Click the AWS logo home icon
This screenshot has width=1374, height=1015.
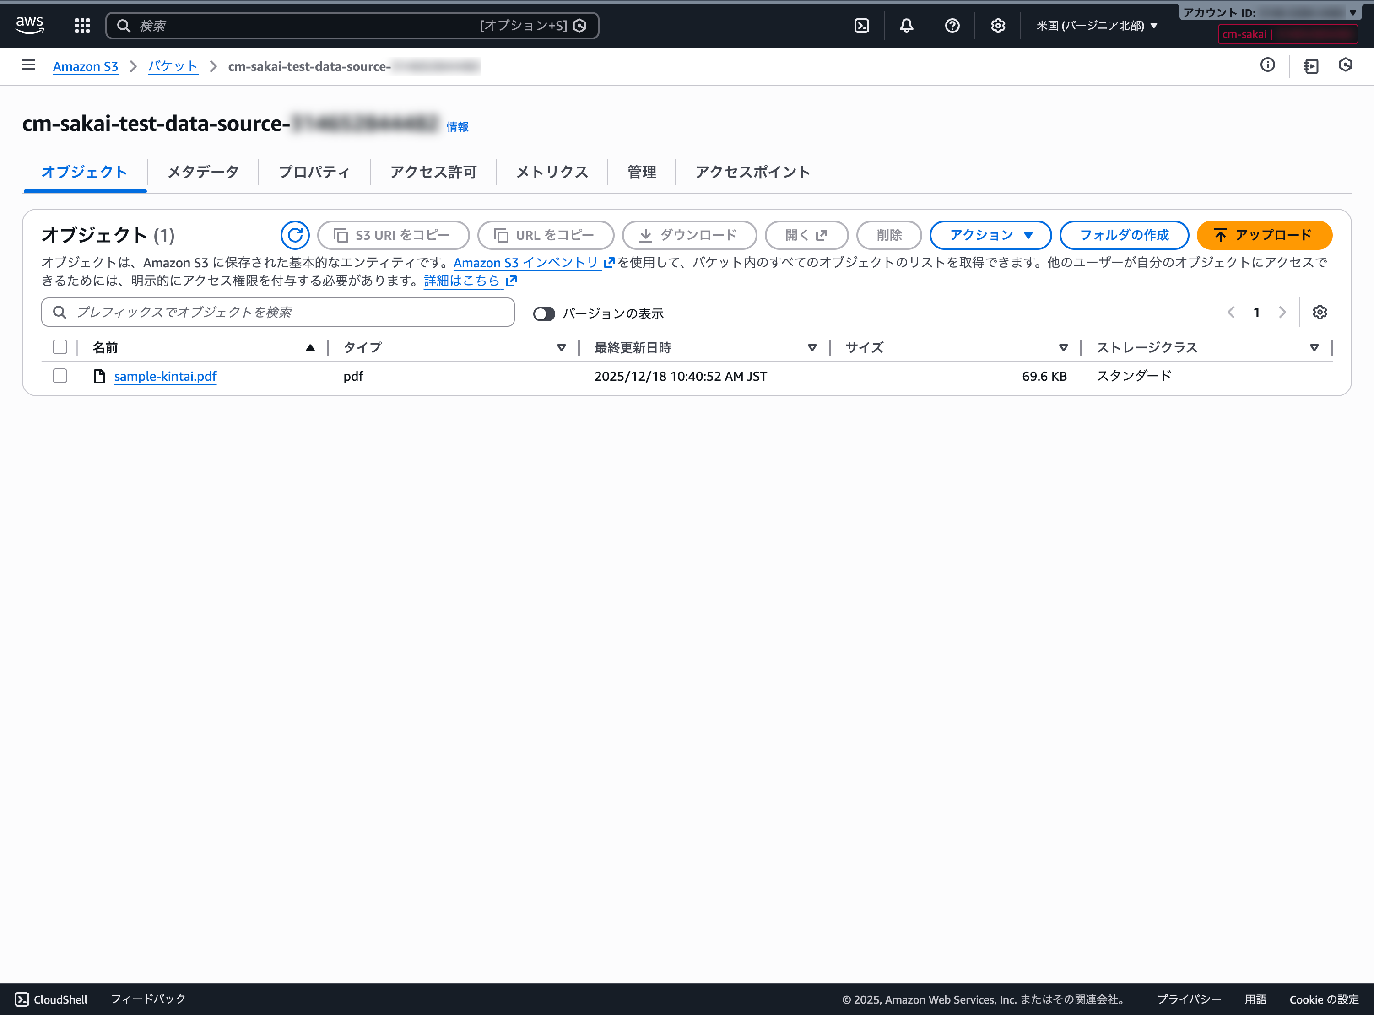click(29, 25)
